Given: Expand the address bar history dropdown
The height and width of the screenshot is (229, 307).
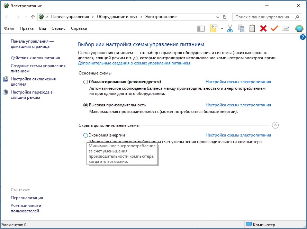Looking at the screenshot, I should point(217,17).
